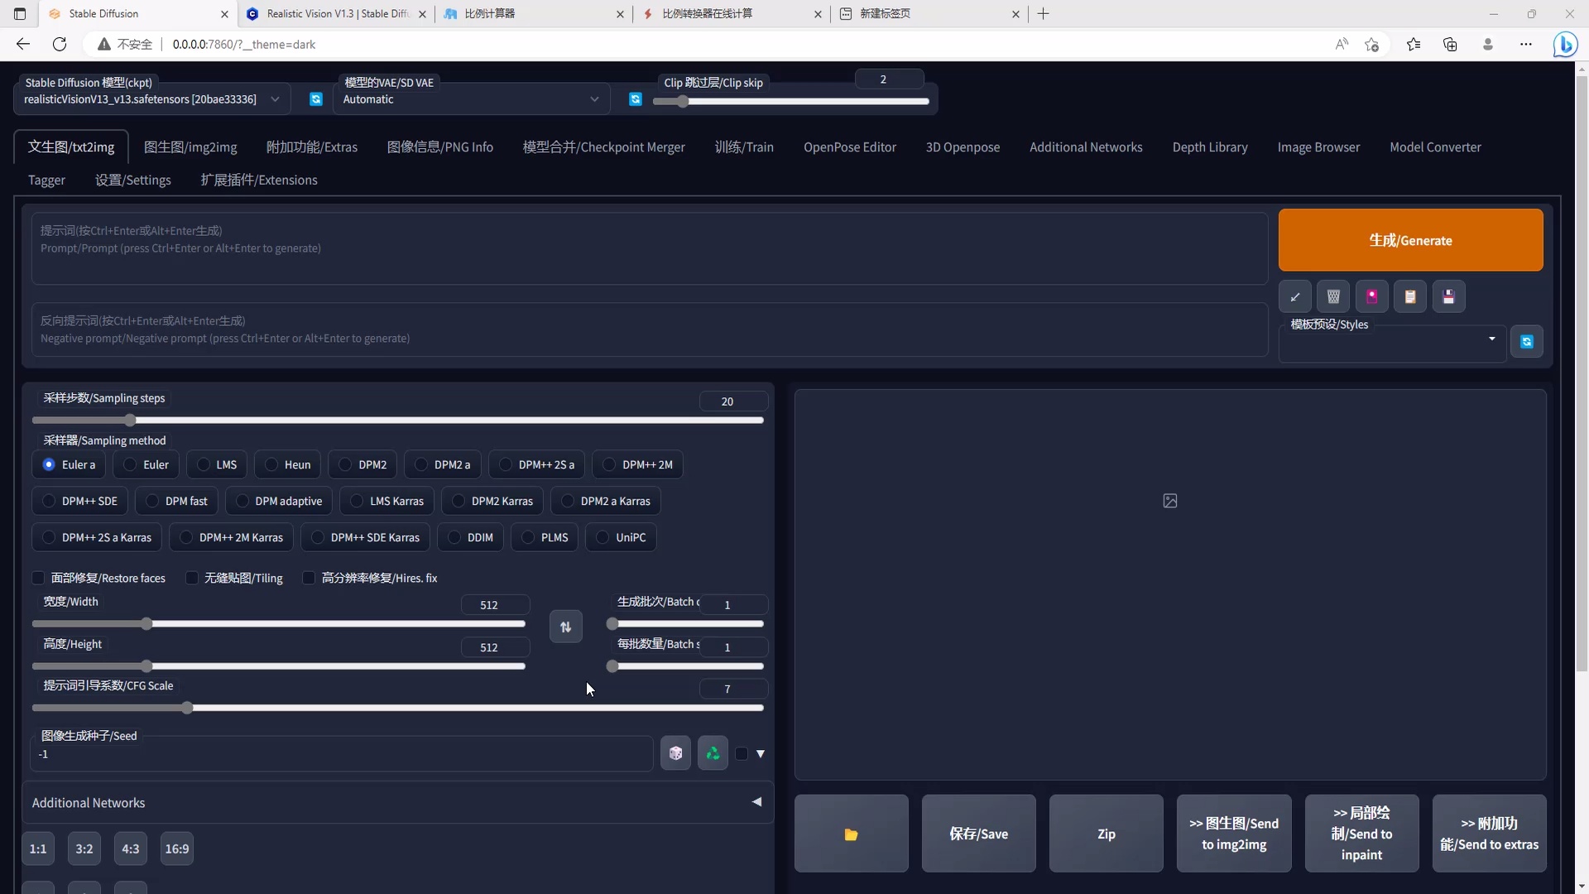Screen dimensions: 1589x894
Task: Click the trash clear prompt icon
Action: 1333,296
